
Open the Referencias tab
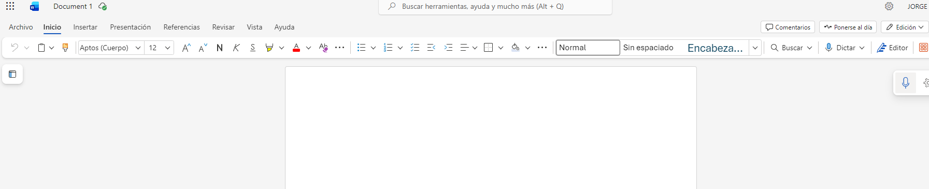point(181,27)
